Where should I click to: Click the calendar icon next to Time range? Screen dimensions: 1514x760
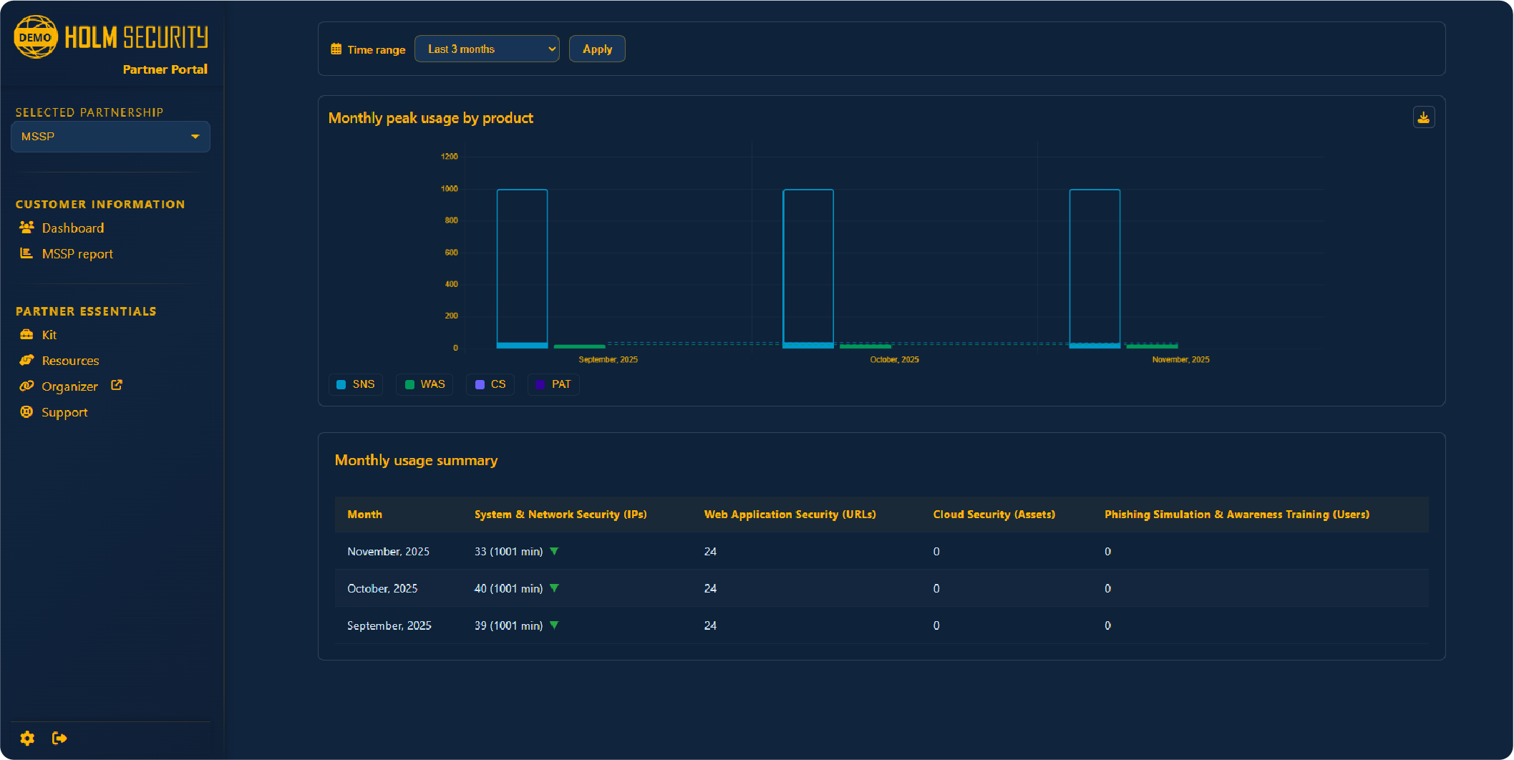click(336, 48)
